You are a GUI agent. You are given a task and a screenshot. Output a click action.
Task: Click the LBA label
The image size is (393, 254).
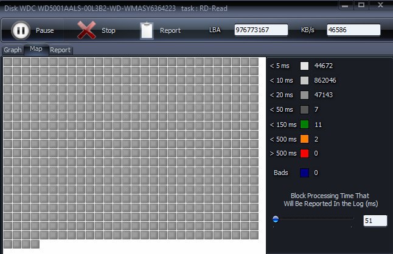pyautogui.click(x=215, y=30)
